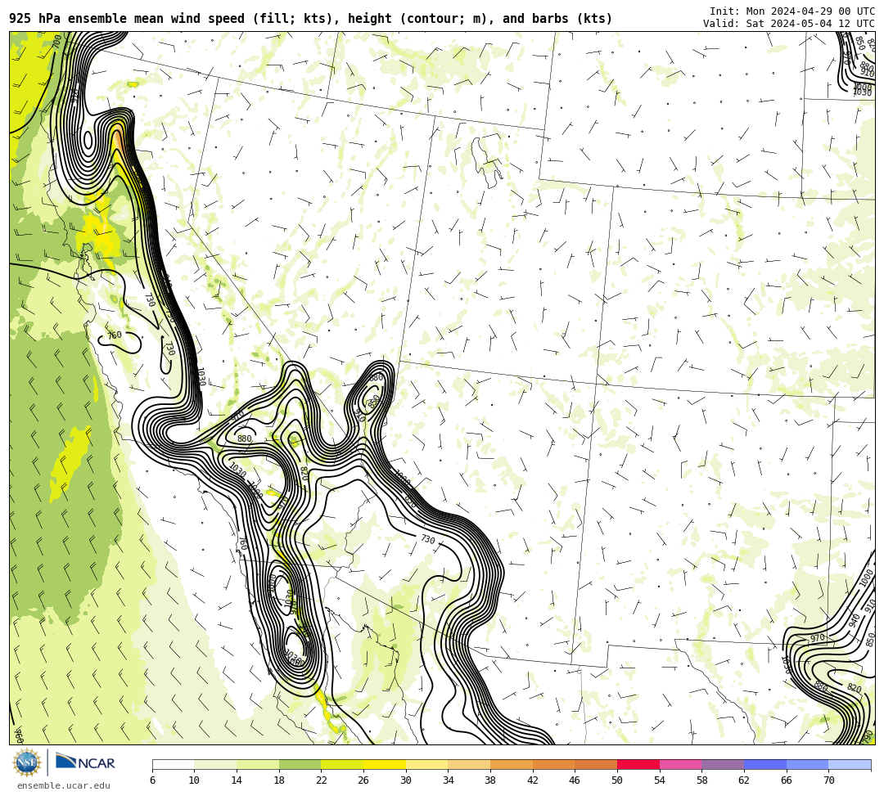Click the colorbar tick label 66

point(787,780)
